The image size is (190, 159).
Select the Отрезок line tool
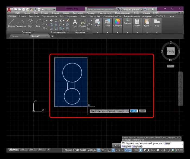tap(11, 23)
